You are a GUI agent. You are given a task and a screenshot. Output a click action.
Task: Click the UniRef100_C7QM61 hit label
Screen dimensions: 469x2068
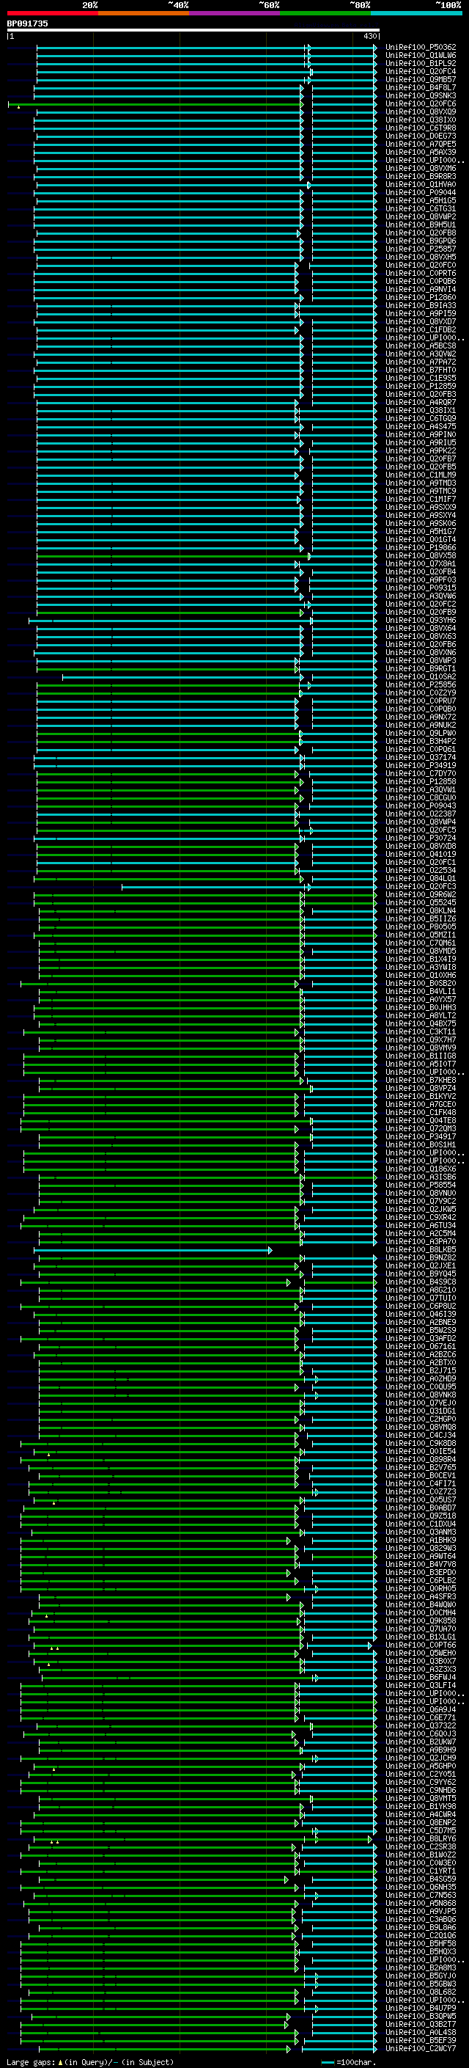pos(420,943)
